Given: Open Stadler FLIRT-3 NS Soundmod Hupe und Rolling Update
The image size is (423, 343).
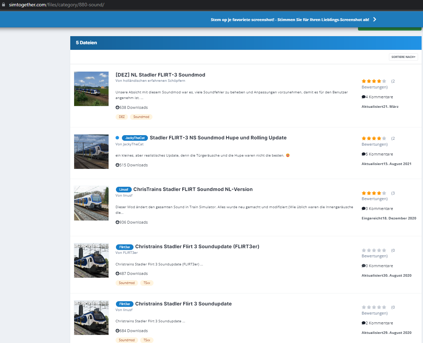Looking at the screenshot, I should click(x=218, y=138).
